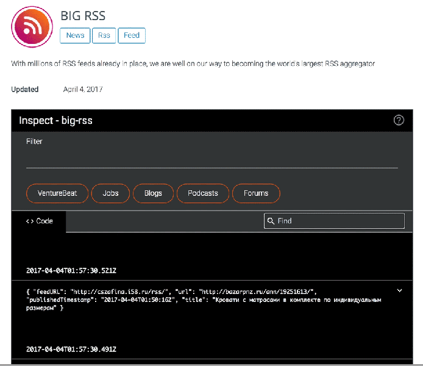Select the Rss tag

tap(104, 35)
